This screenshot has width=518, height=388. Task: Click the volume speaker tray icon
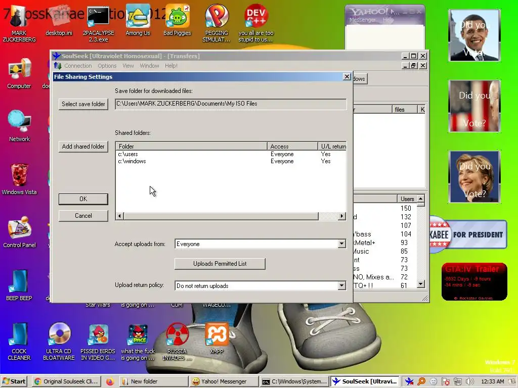pos(470,381)
